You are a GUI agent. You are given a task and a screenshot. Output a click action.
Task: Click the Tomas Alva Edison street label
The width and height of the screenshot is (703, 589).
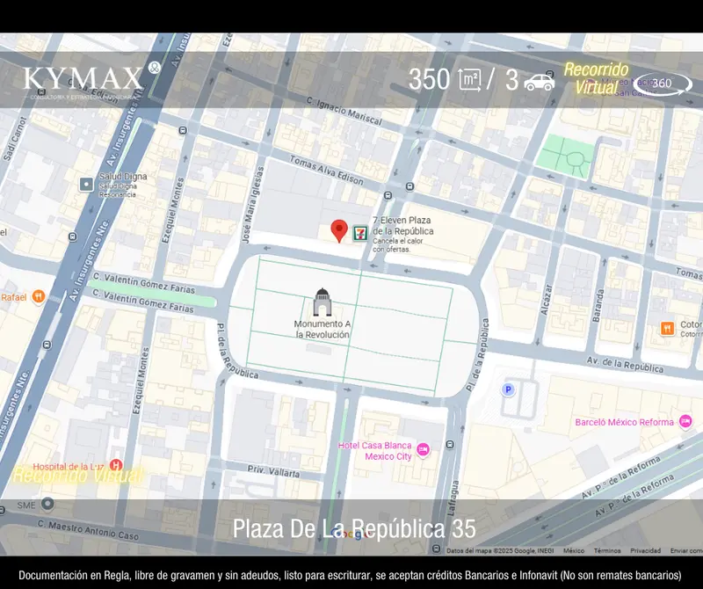326,171
